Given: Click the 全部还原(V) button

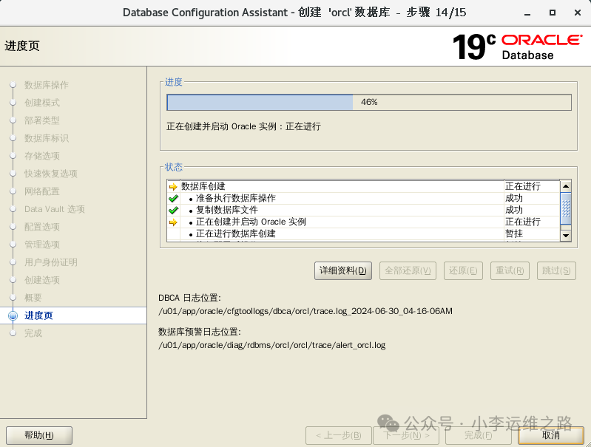Looking at the screenshot, I should 408,270.
